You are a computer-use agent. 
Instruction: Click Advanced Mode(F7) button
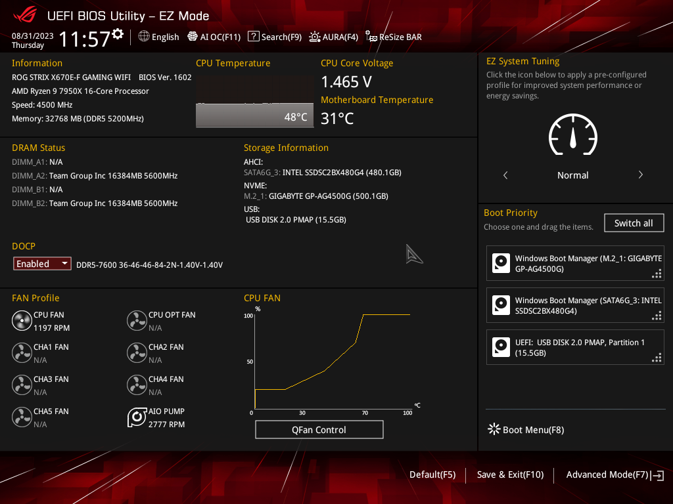point(615,475)
